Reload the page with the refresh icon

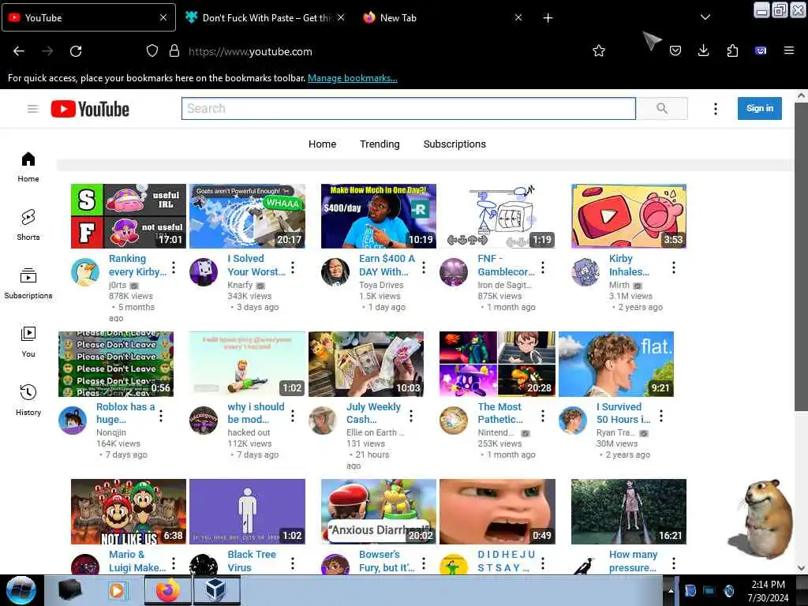(76, 51)
